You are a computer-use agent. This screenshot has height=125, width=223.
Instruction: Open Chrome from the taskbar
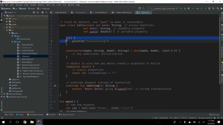click(x=25, y=122)
